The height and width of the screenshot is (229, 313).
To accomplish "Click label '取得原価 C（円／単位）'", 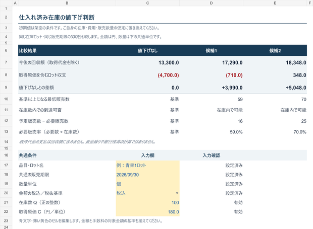I will [x=42, y=212].
